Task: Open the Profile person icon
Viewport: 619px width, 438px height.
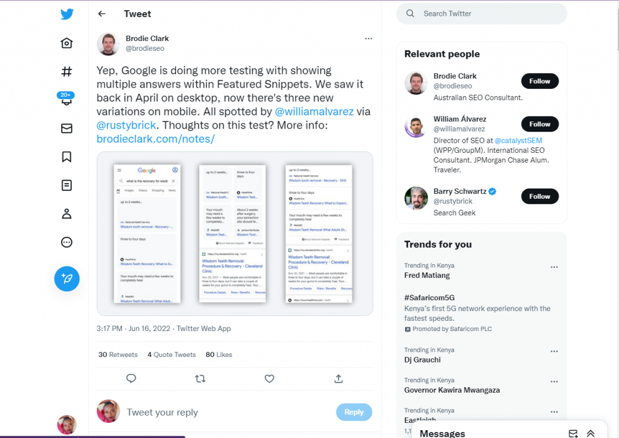Action: click(x=66, y=213)
